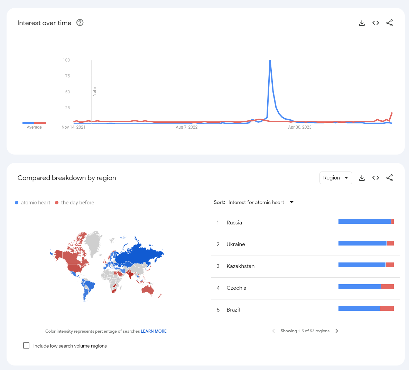
Task: Click Brazil's blue atomic heart bar
Action: 359,308
